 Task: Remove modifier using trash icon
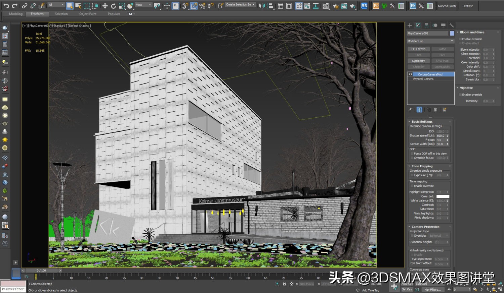coord(435,110)
